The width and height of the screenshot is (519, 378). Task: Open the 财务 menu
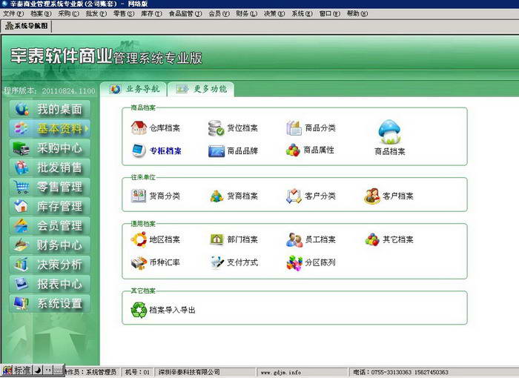246,13
